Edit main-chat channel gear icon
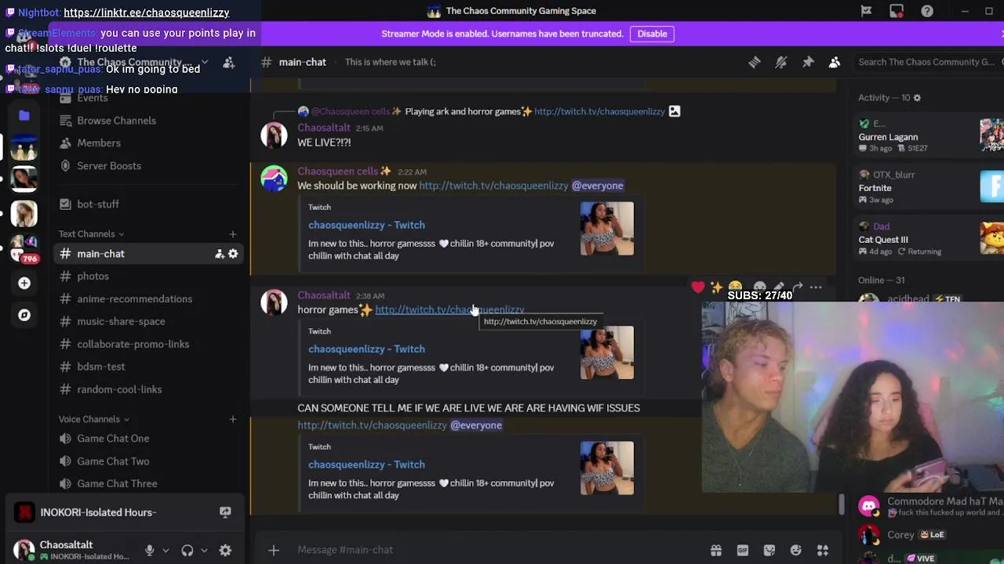The width and height of the screenshot is (1004, 564). (x=233, y=254)
